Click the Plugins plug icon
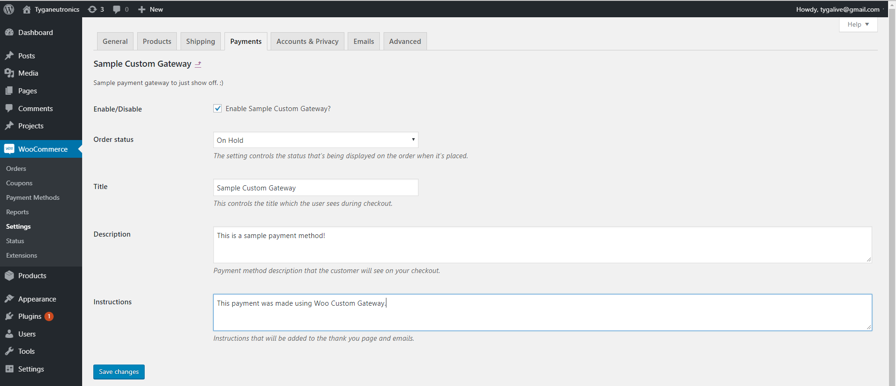This screenshot has height=386, width=896. click(x=9, y=316)
